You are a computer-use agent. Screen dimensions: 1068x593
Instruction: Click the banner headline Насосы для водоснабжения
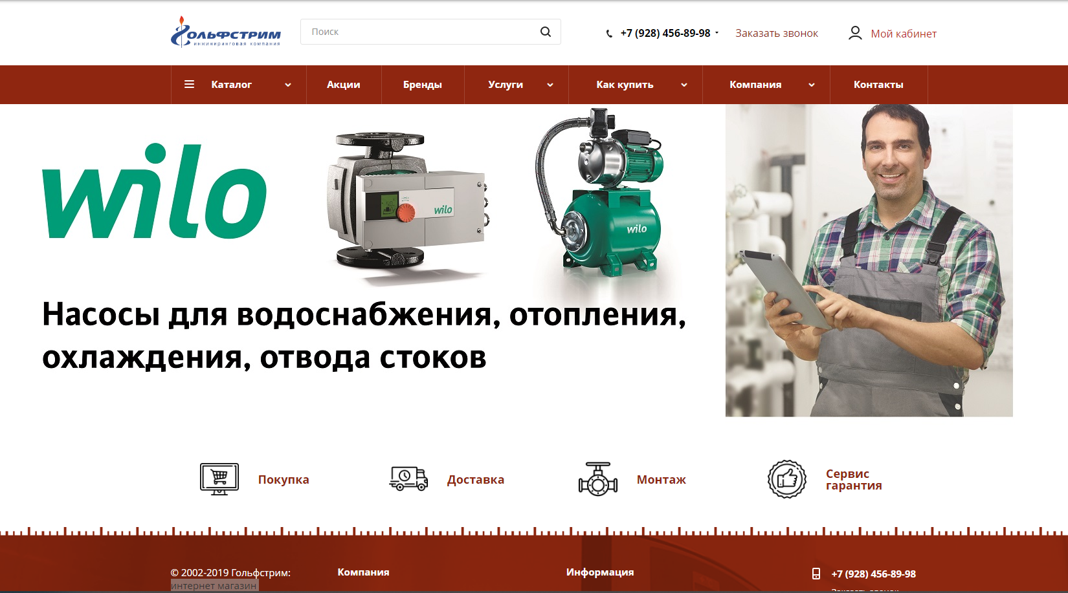point(364,336)
